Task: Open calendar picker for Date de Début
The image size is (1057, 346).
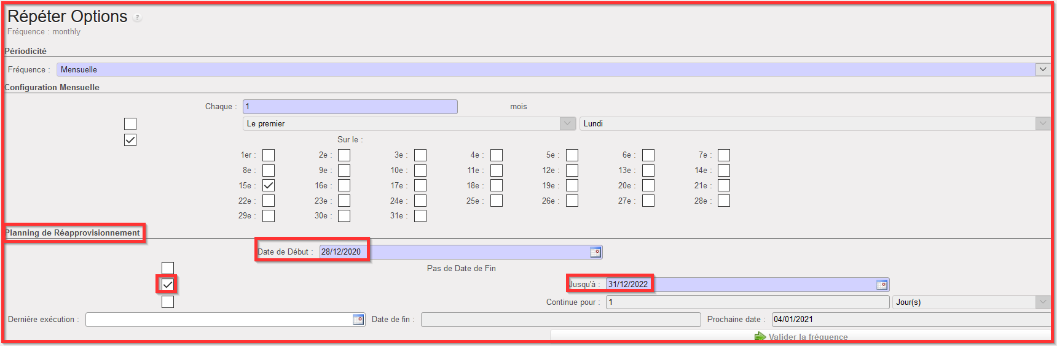Action: pos(595,252)
